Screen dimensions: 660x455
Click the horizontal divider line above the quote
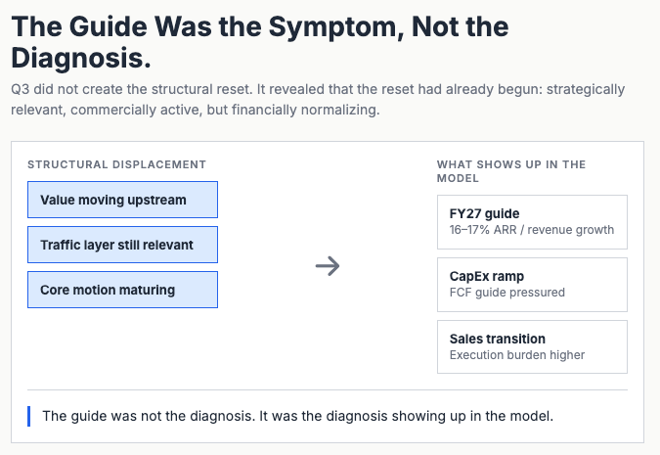[328, 390]
